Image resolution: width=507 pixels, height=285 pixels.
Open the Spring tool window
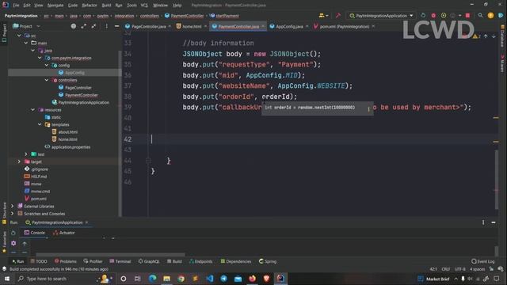(268, 261)
